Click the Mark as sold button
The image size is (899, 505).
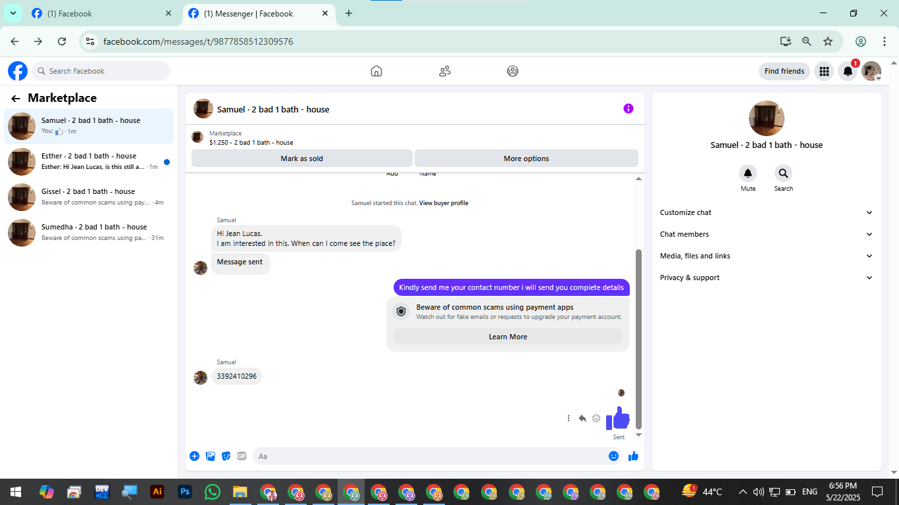point(302,158)
